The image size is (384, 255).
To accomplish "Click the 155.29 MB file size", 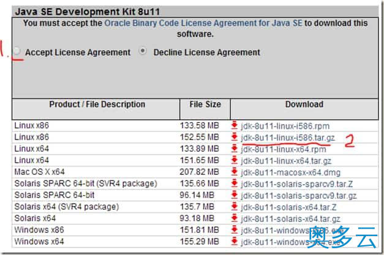I will point(199,242).
